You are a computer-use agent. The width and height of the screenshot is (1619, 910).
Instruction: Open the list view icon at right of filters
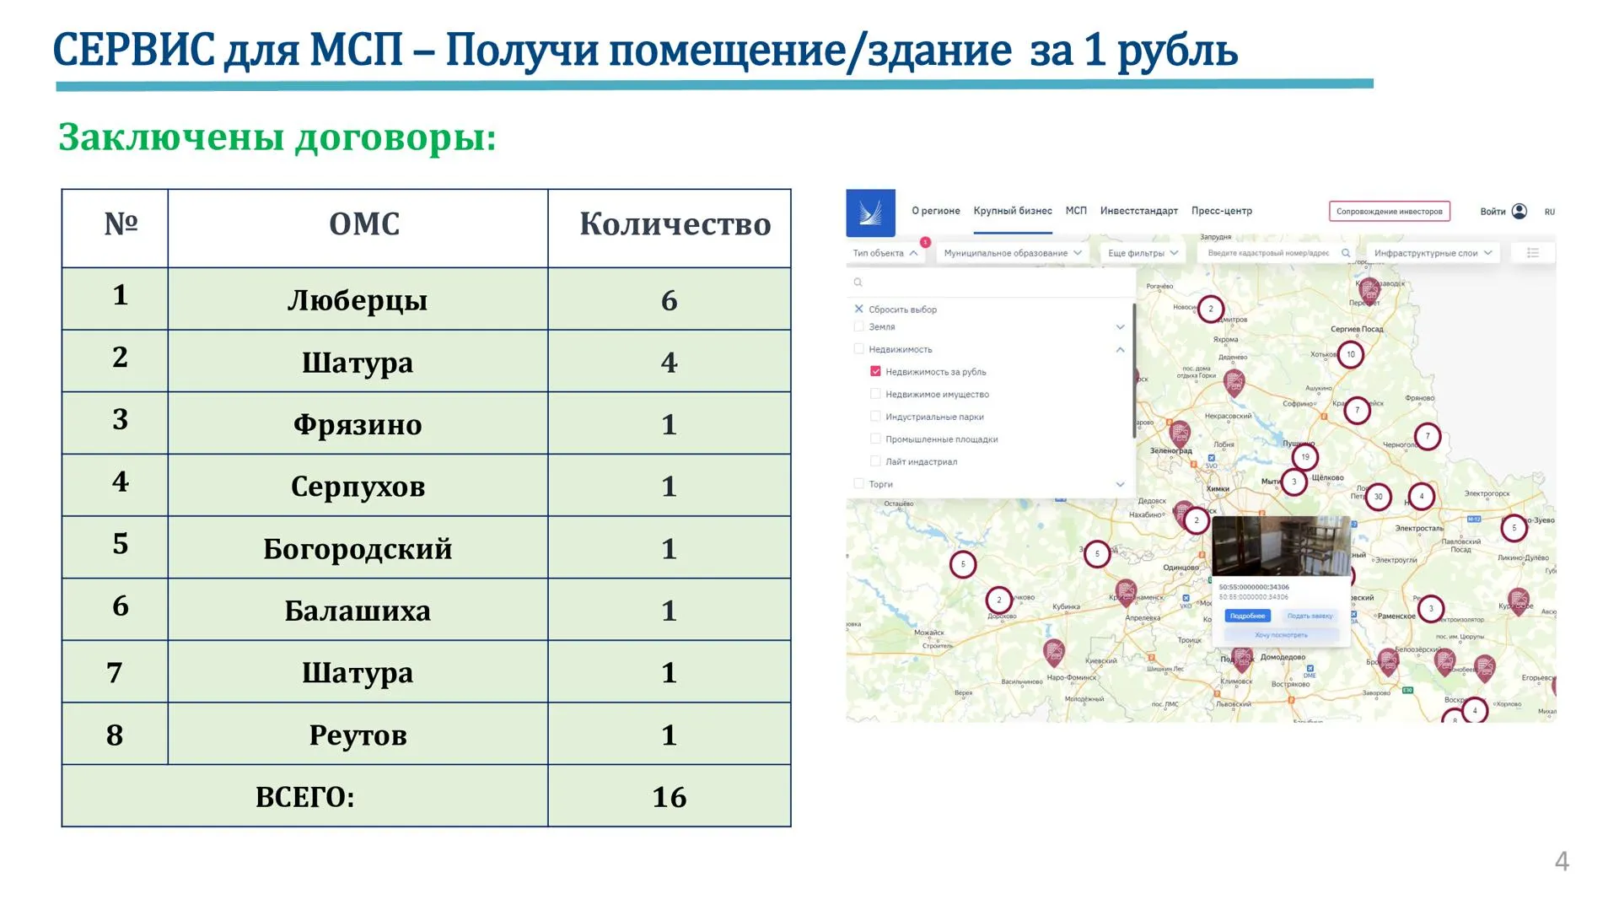click(1533, 253)
